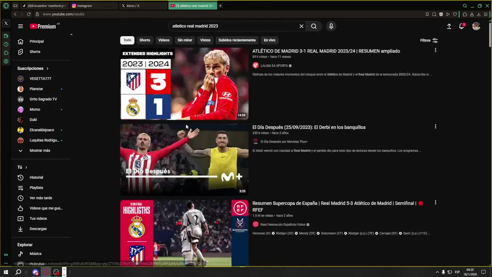Open LALIGA EA SPORTS channel

pos(274,66)
